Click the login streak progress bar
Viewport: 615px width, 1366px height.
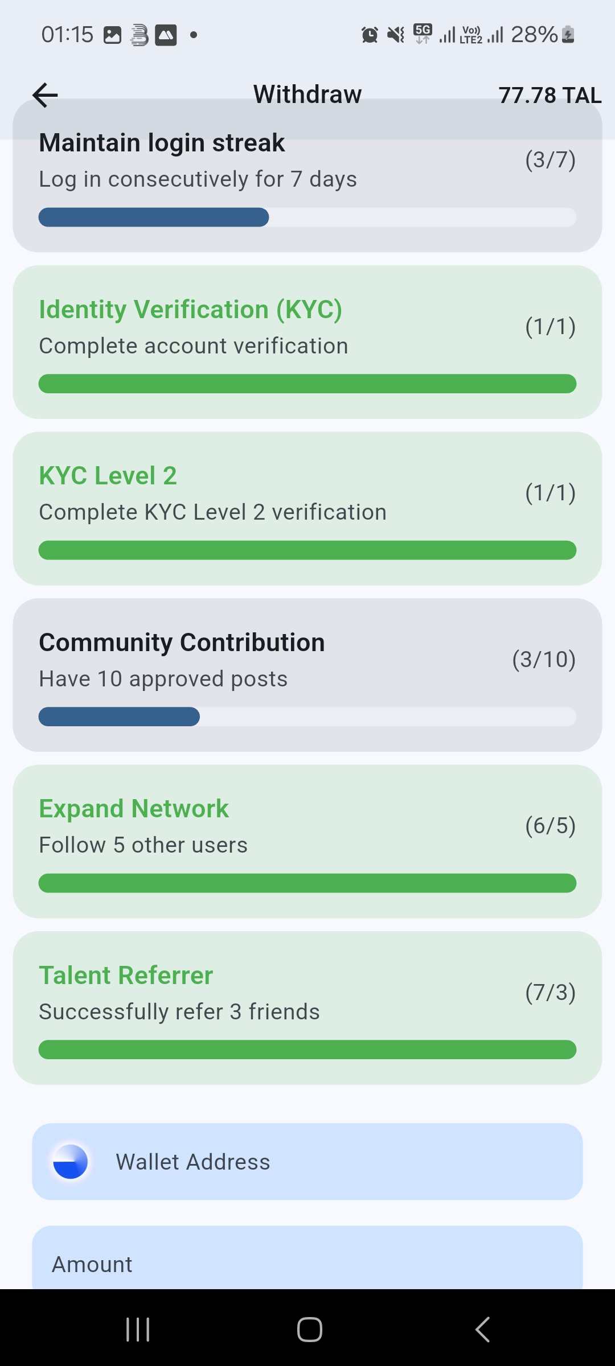click(307, 217)
